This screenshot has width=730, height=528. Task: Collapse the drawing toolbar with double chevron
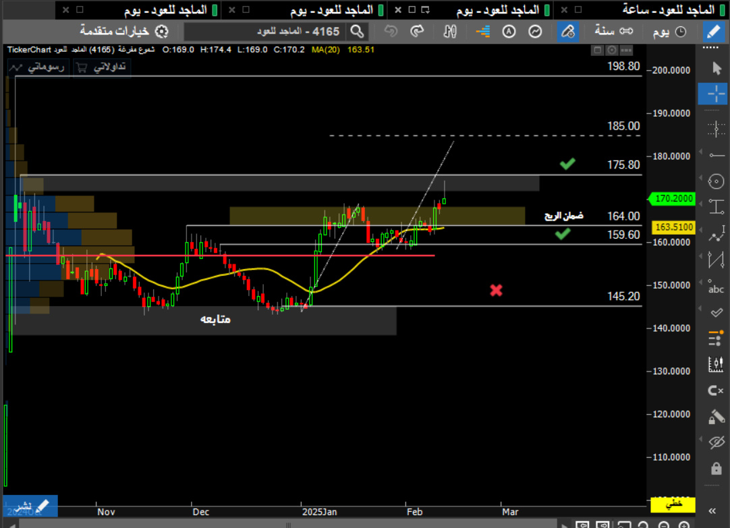coord(712,511)
